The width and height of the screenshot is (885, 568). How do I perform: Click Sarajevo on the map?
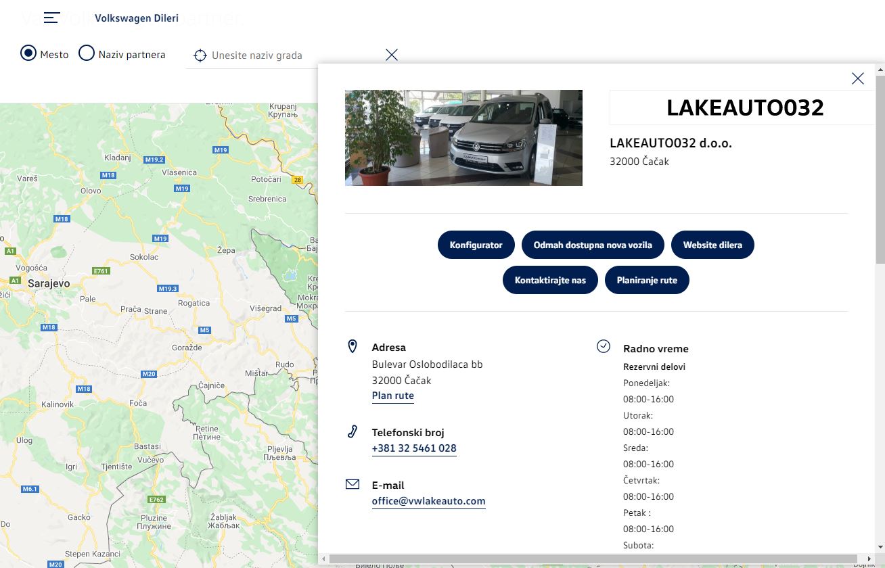(x=49, y=284)
